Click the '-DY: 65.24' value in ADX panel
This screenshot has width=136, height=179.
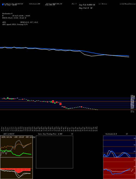[30, 137]
